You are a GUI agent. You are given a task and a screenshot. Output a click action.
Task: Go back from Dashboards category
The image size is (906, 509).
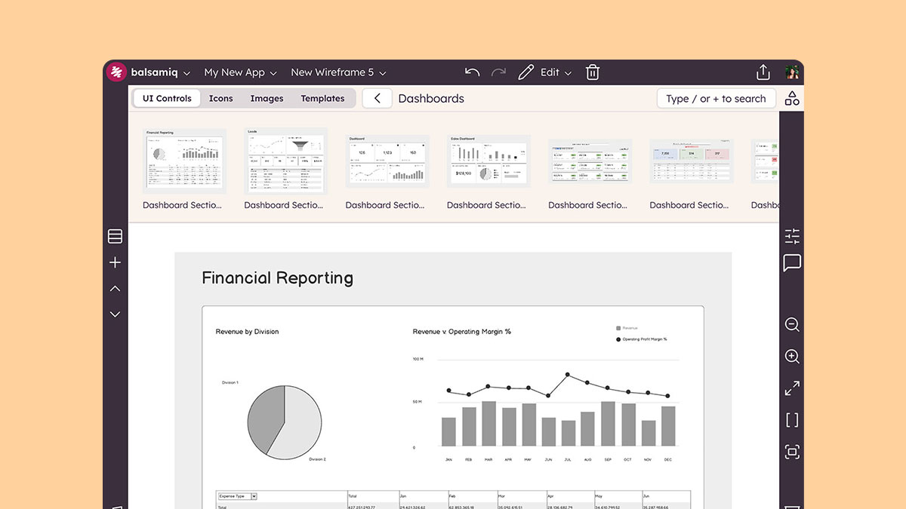point(377,99)
